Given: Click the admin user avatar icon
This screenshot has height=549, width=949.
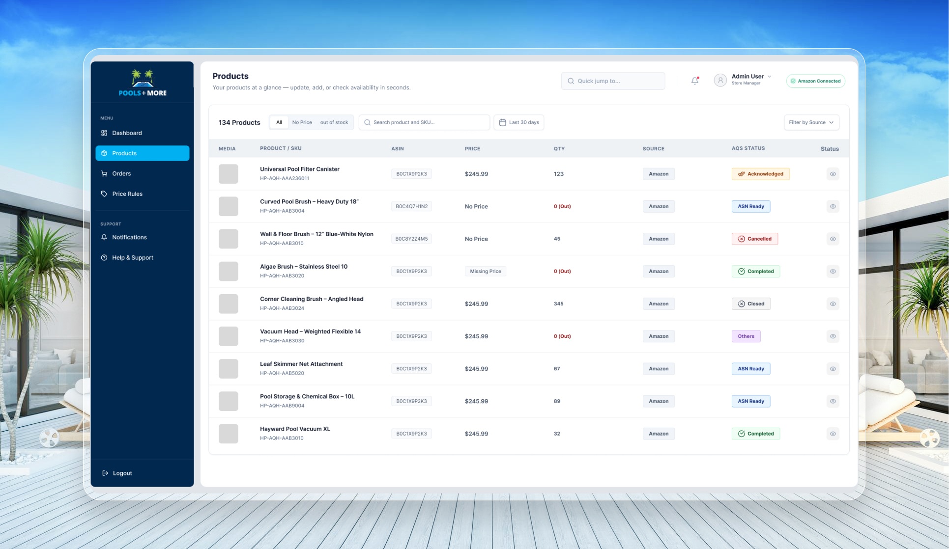Looking at the screenshot, I should click(720, 81).
